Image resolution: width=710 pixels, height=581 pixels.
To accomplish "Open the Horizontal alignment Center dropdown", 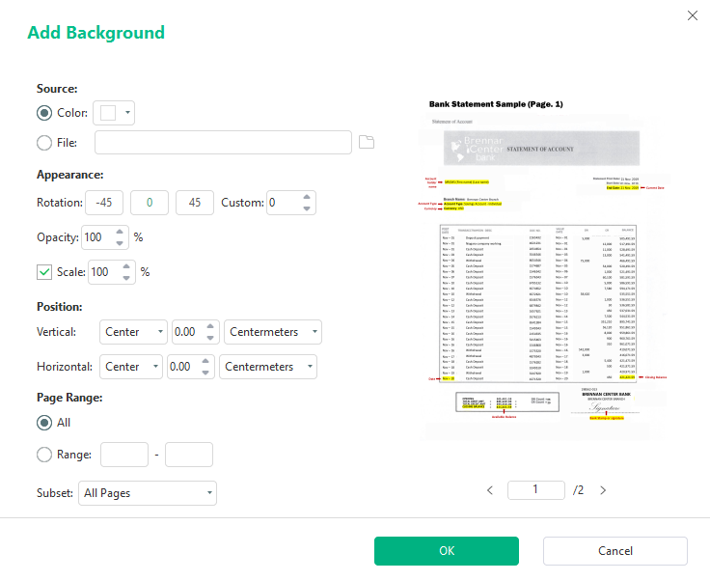I will [x=131, y=367].
